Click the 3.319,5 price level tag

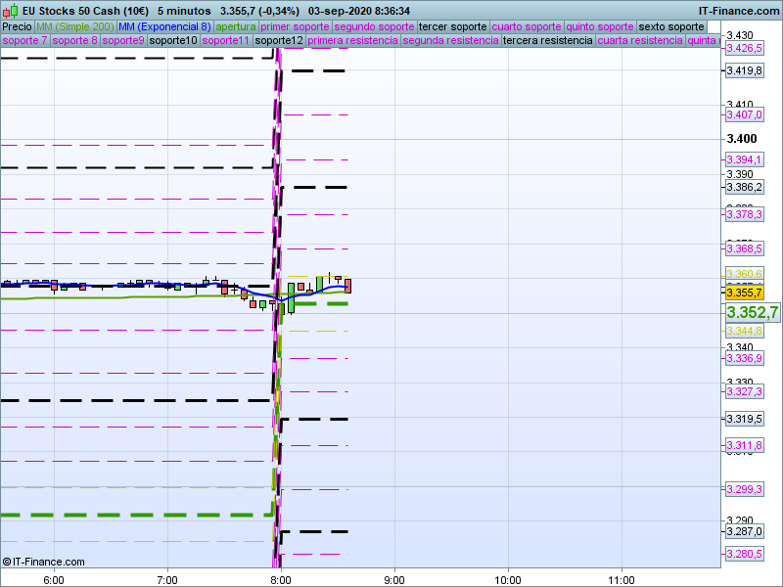[744, 419]
